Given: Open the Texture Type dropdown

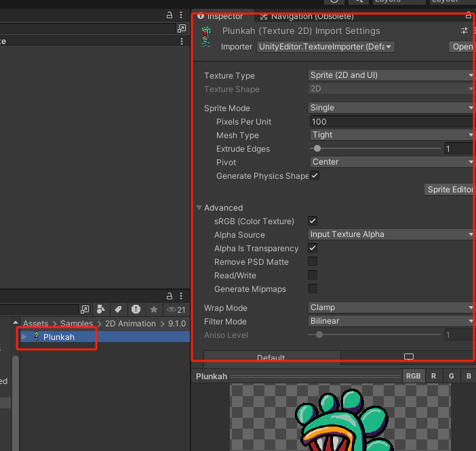Looking at the screenshot, I should pos(392,75).
